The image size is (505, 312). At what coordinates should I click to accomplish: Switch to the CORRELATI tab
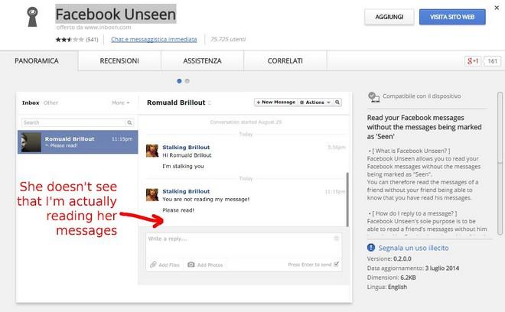point(285,61)
